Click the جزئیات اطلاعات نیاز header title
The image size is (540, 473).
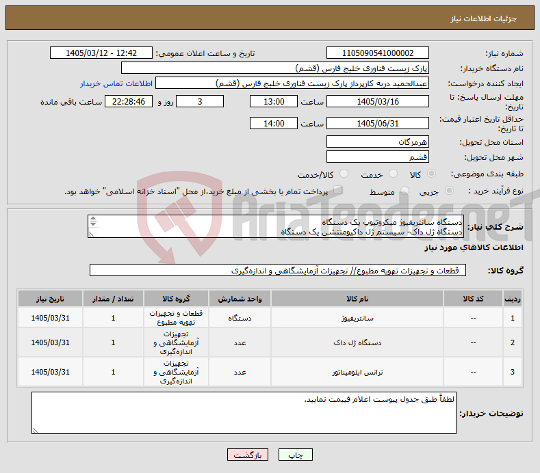click(483, 18)
